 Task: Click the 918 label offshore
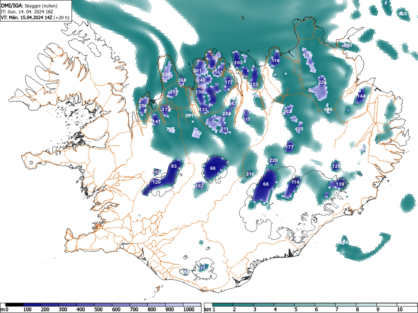coord(403,14)
